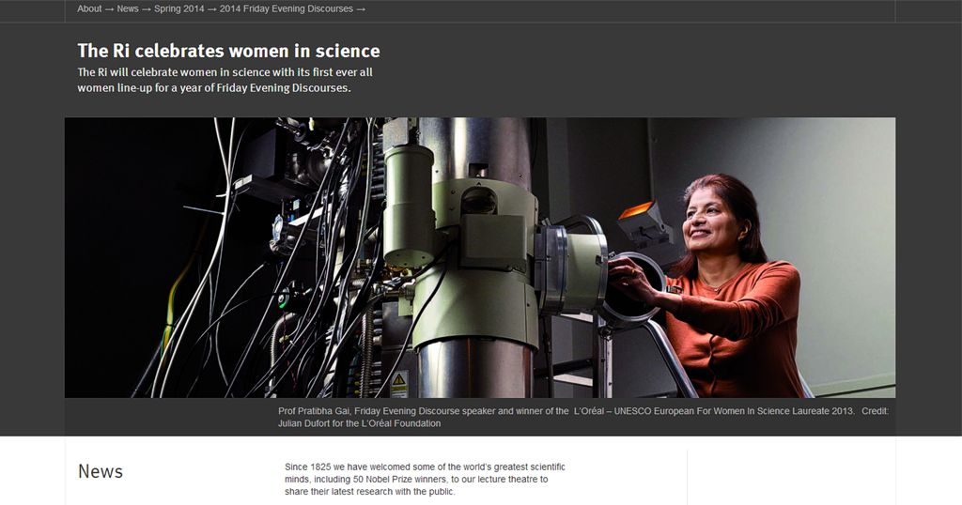The width and height of the screenshot is (962, 505).
Task: Click the circular viewing port on microscope
Action: click(x=628, y=287)
